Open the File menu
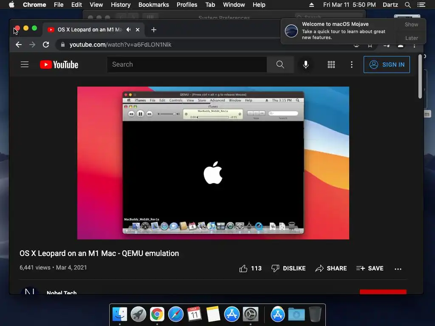 click(x=59, y=5)
